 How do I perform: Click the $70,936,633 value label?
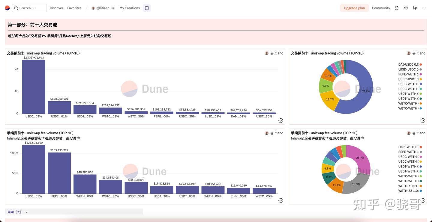213,110
